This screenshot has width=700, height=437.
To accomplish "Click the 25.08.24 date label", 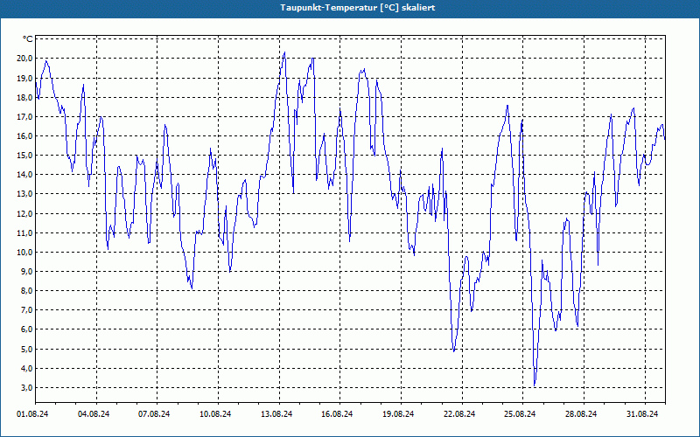I will point(520,414).
